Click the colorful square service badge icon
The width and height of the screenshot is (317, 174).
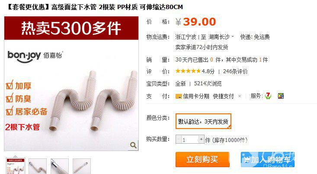tap(281, 96)
